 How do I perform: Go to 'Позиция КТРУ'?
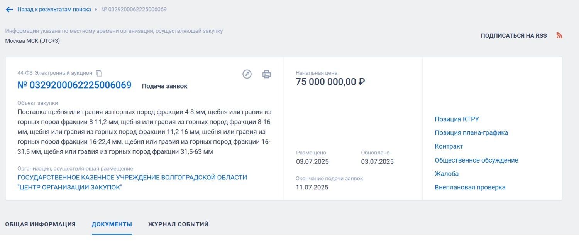click(x=457, y=119)
